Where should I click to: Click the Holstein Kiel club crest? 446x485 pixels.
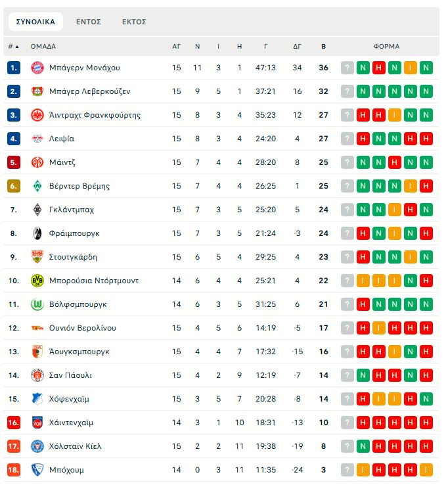(x=37, y=446)
